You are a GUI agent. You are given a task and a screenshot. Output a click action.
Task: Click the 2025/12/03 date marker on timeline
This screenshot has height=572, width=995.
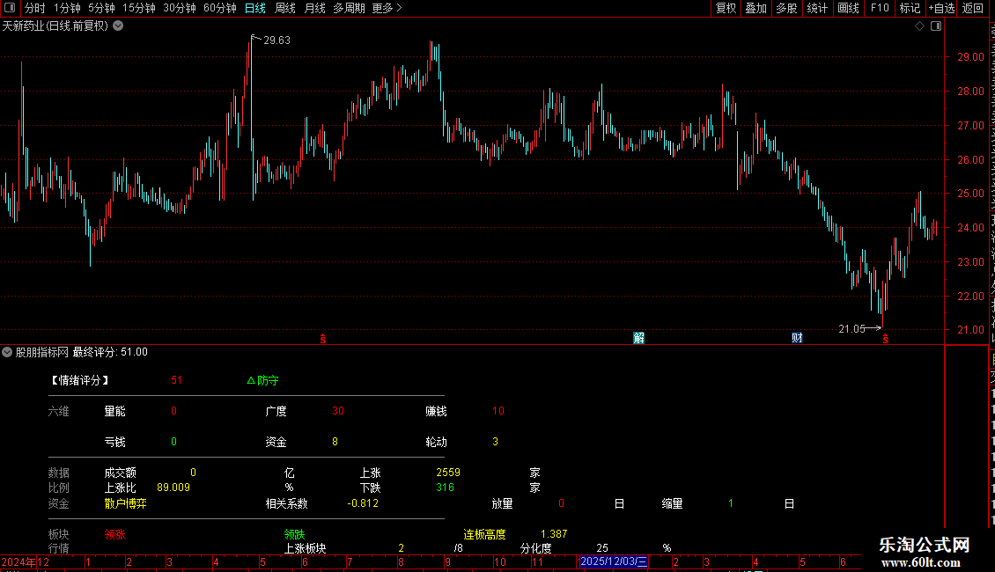[614, 561]
